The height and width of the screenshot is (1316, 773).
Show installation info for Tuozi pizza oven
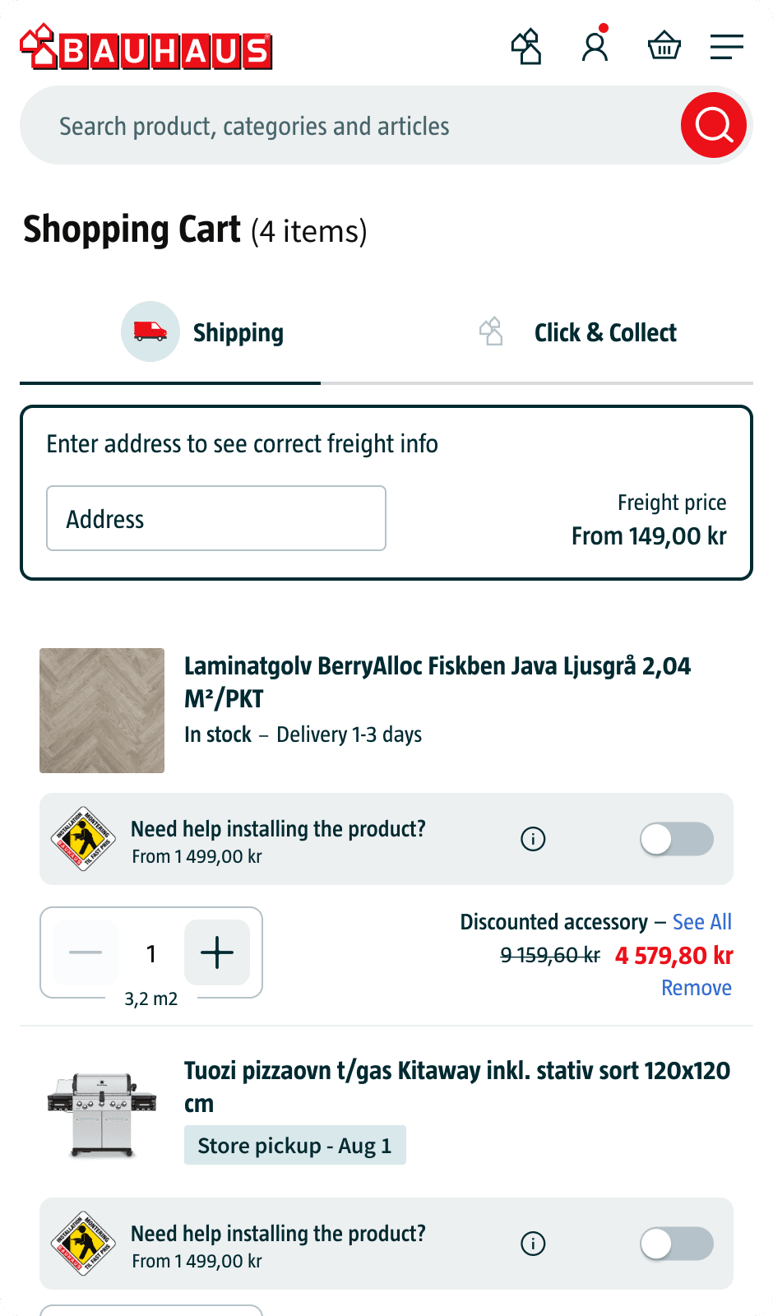[x=533, y=1244]
